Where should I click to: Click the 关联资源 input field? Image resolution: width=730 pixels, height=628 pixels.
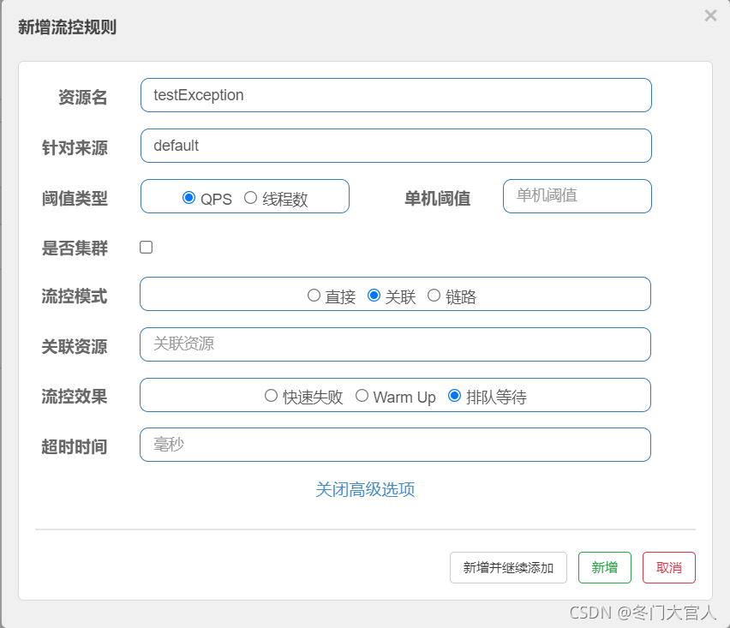(396, 344)
